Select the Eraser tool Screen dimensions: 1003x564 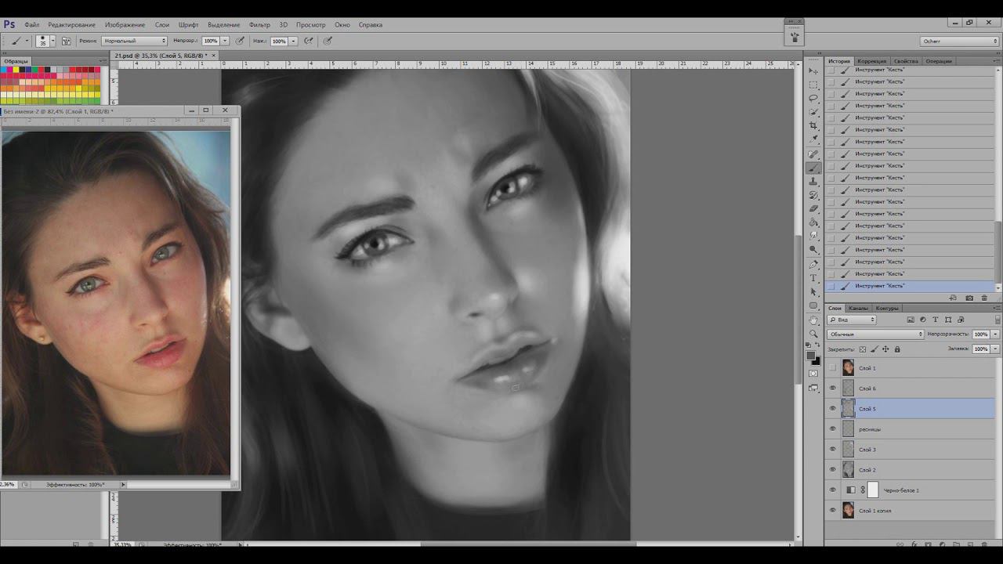point(813,208)
